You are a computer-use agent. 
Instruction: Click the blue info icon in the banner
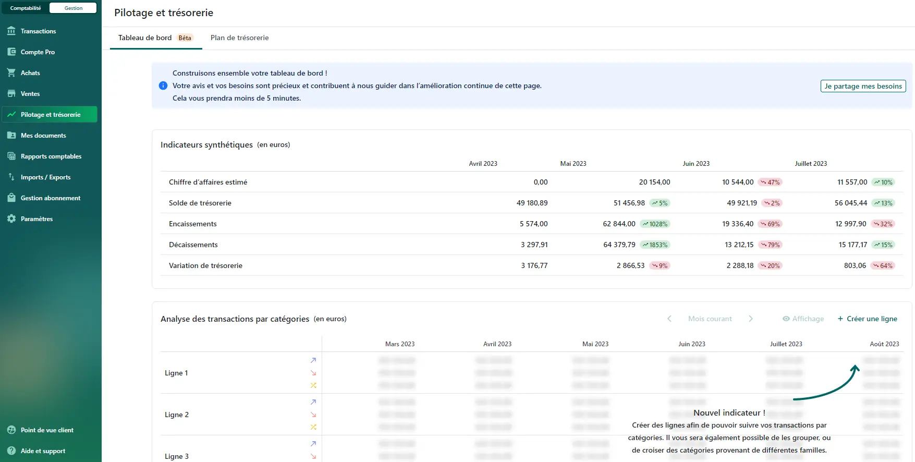pyautogui.click(x=163, y=86)
